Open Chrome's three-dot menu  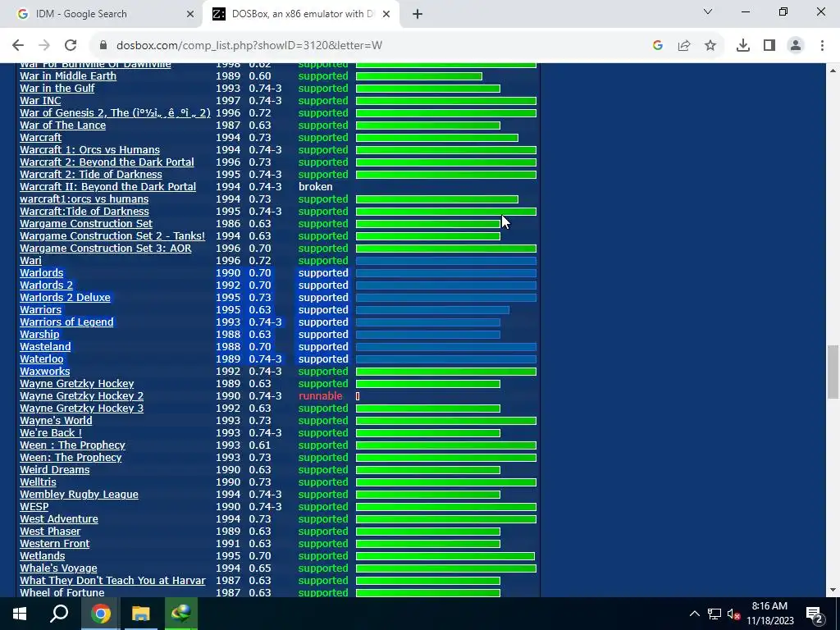[x=822, y=46]
